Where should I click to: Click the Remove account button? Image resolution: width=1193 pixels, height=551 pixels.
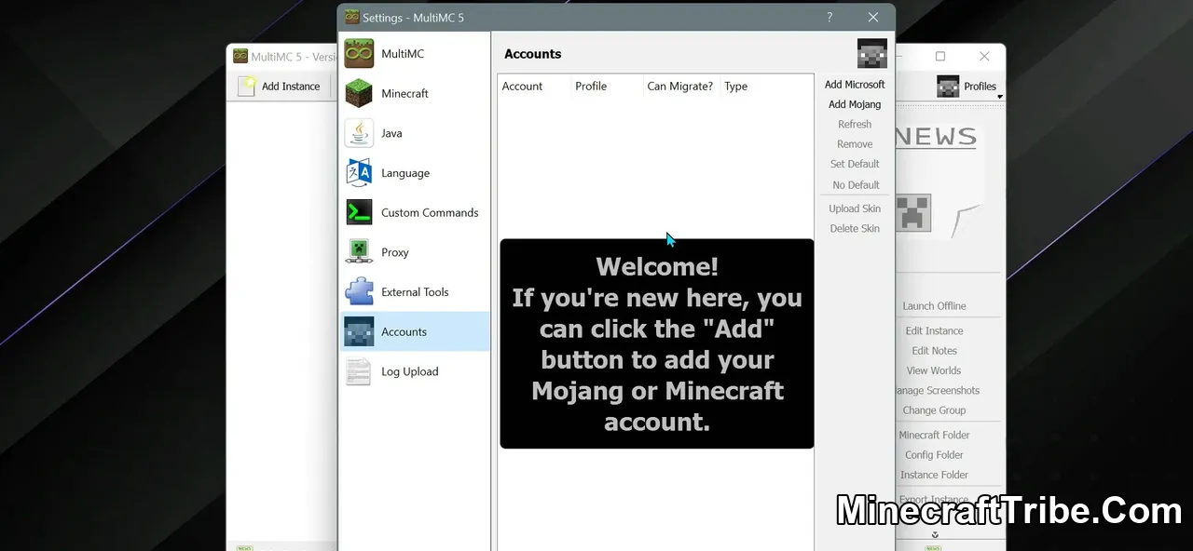(855, 144)
